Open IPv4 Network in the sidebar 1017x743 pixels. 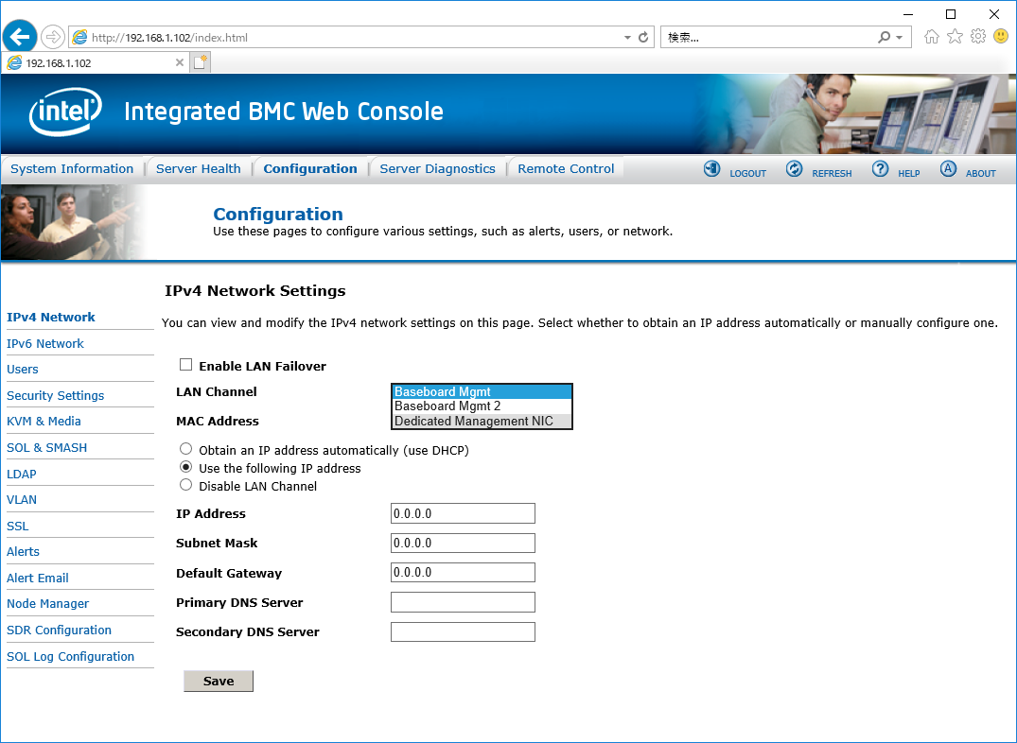click(50, 317)
